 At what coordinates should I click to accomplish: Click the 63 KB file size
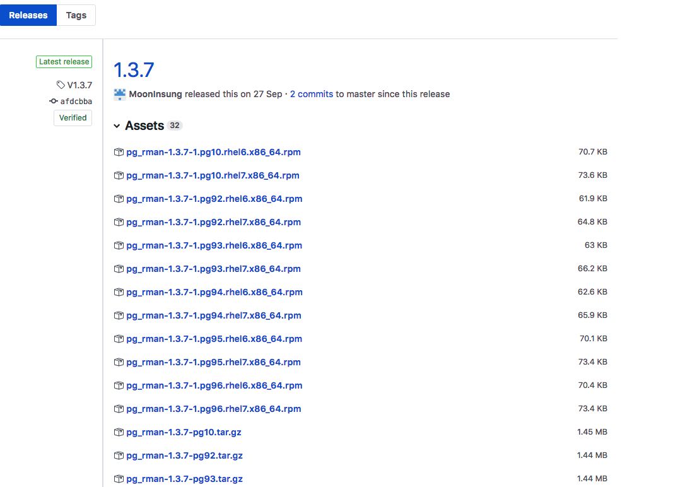596,245
